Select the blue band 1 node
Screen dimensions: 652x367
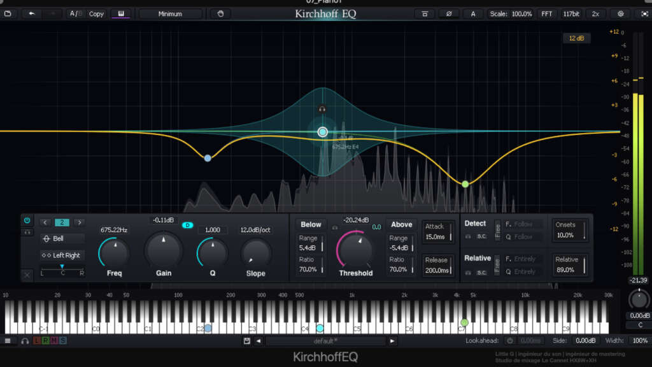point(208,158)
